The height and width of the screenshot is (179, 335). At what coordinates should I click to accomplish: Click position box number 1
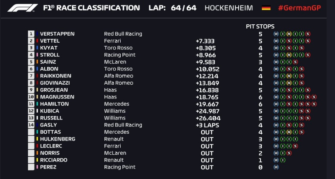click(x=31, y=34)
